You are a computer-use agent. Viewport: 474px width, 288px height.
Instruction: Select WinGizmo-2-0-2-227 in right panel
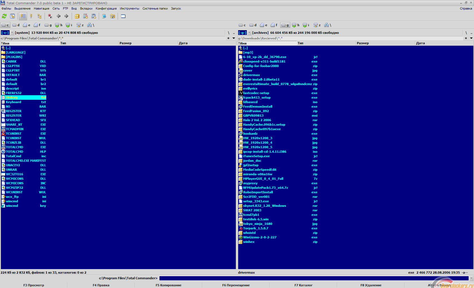coord(278,237)
